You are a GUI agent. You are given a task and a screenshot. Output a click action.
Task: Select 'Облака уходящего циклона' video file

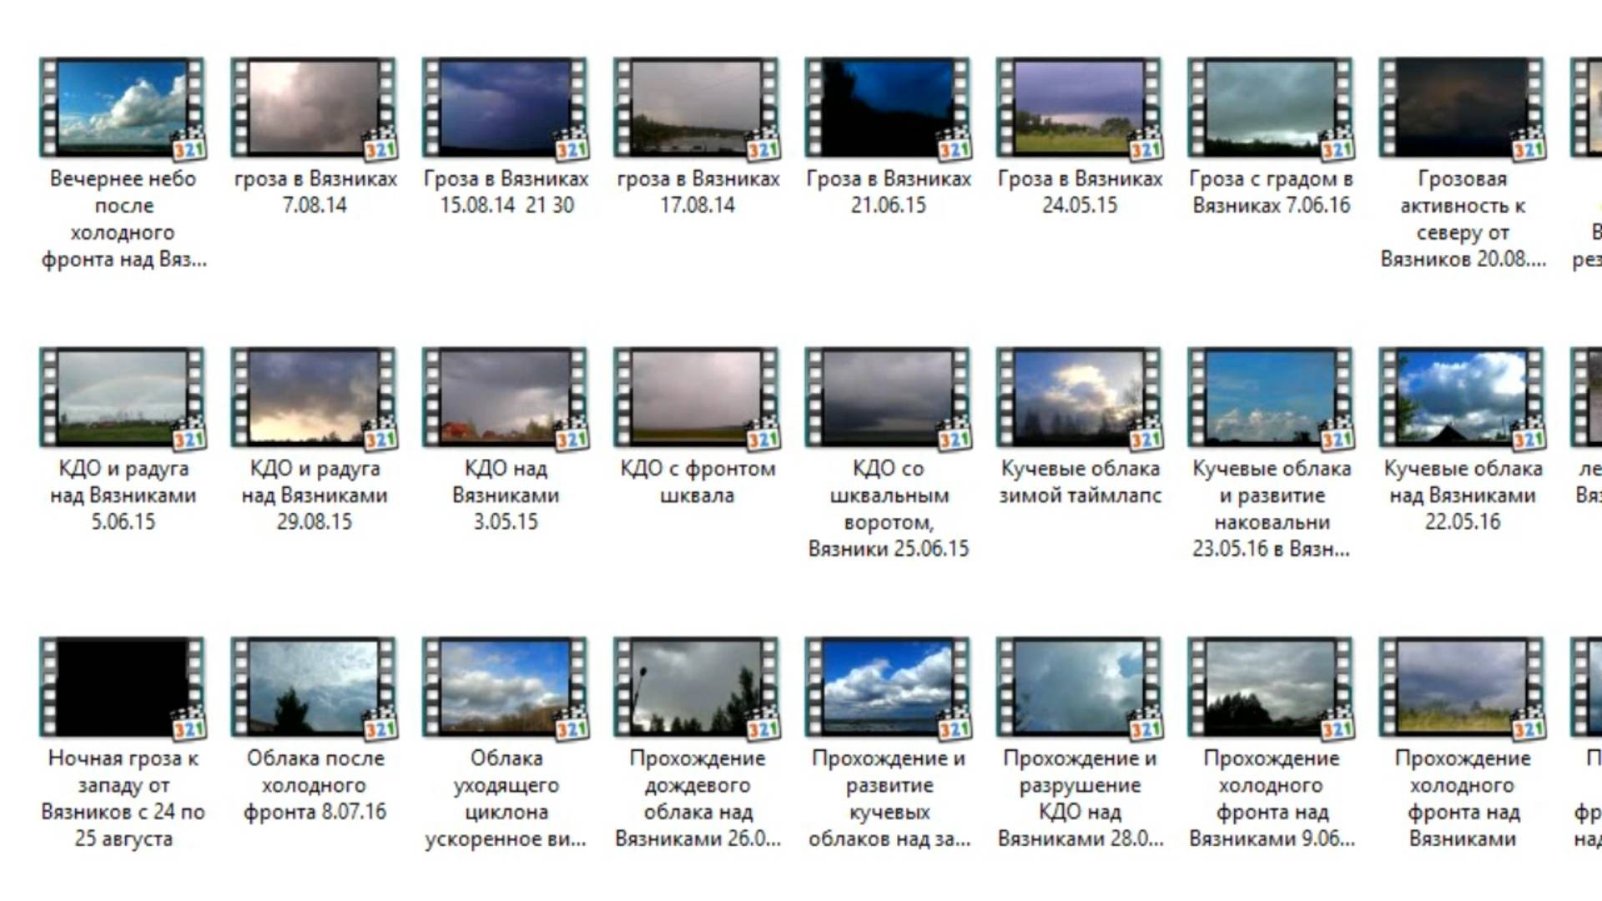coord(505,687)
